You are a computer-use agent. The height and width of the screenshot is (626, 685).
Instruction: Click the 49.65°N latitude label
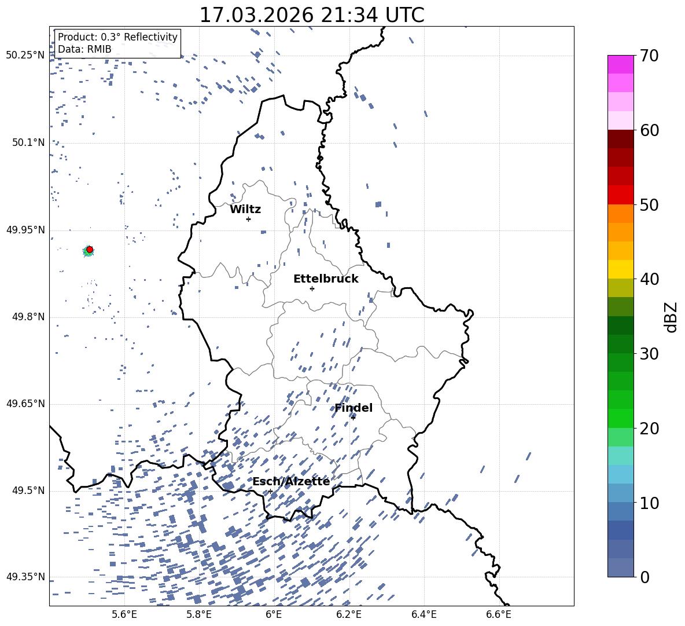25,403
